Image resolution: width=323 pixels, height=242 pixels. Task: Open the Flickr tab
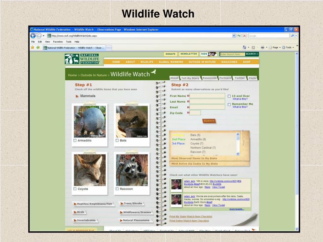point(253,78)
